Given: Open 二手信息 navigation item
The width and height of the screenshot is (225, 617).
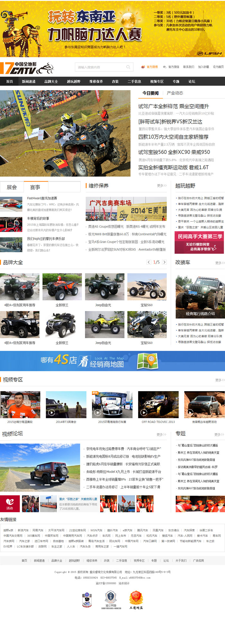Looking at the screenshot, I should click(134, 81).
